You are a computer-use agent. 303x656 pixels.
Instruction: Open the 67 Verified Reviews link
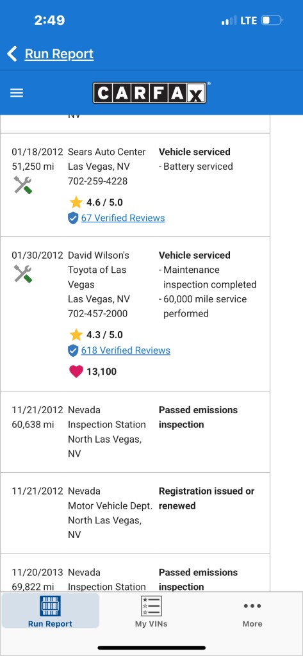click(x=123, y=218)
